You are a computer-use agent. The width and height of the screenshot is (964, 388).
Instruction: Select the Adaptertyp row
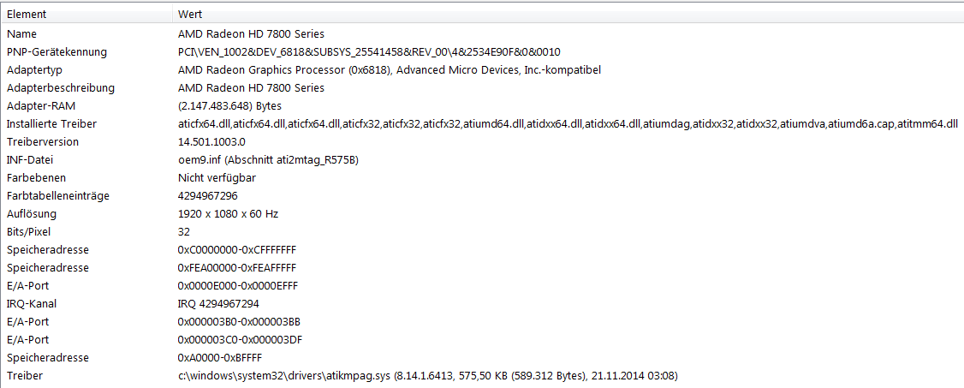pos(482,70)
